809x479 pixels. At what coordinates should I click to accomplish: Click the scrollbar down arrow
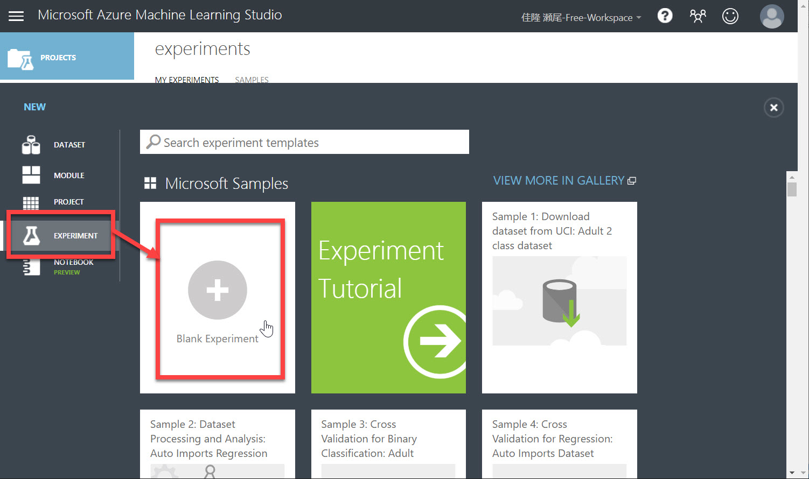click(x=792, y=473)
